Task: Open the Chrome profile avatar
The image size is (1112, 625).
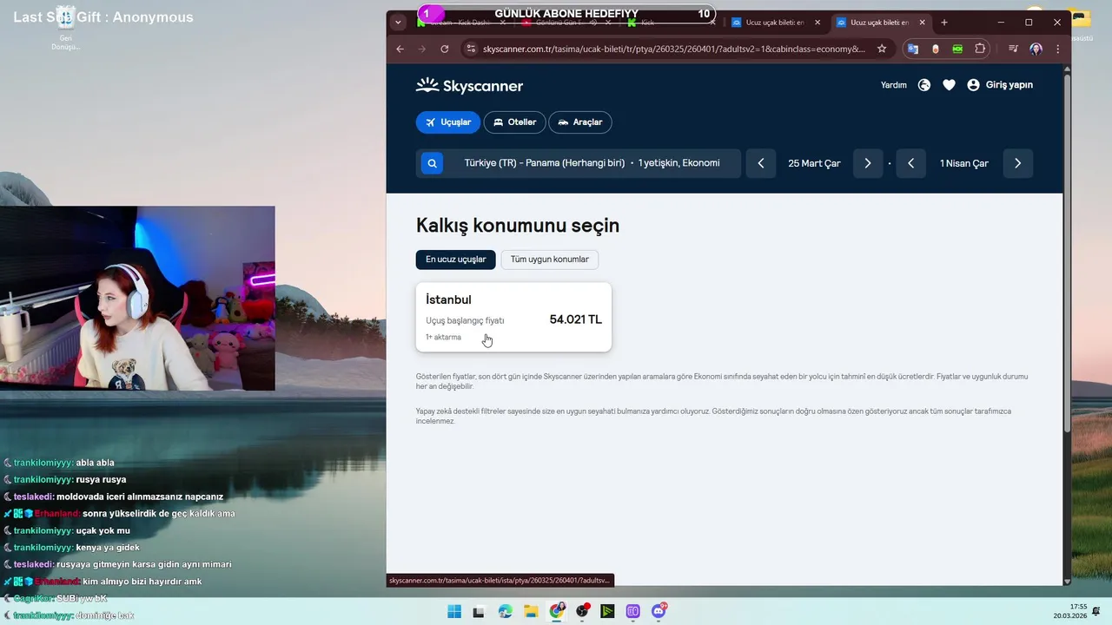Action: pos(1036,49)
